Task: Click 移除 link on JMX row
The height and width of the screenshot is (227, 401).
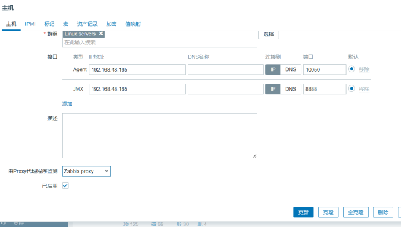Action: pos(364,89)
